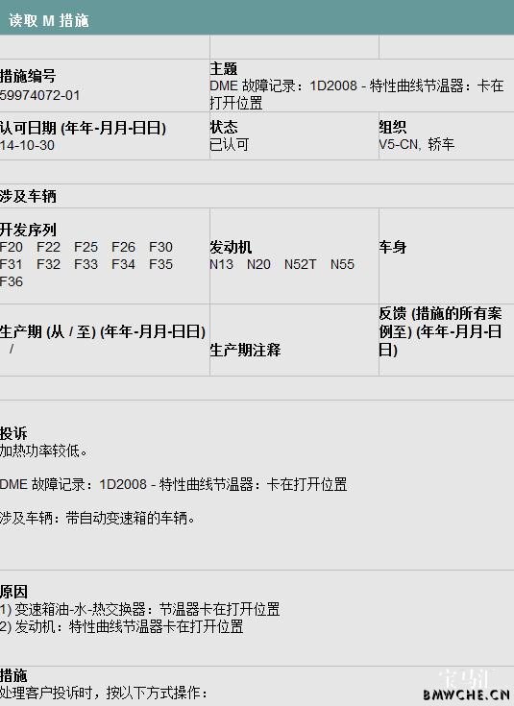The width and height of the screenshot is (514, 706).
Task: Click the 车身 column heading
Action: [x=392, y=247]
